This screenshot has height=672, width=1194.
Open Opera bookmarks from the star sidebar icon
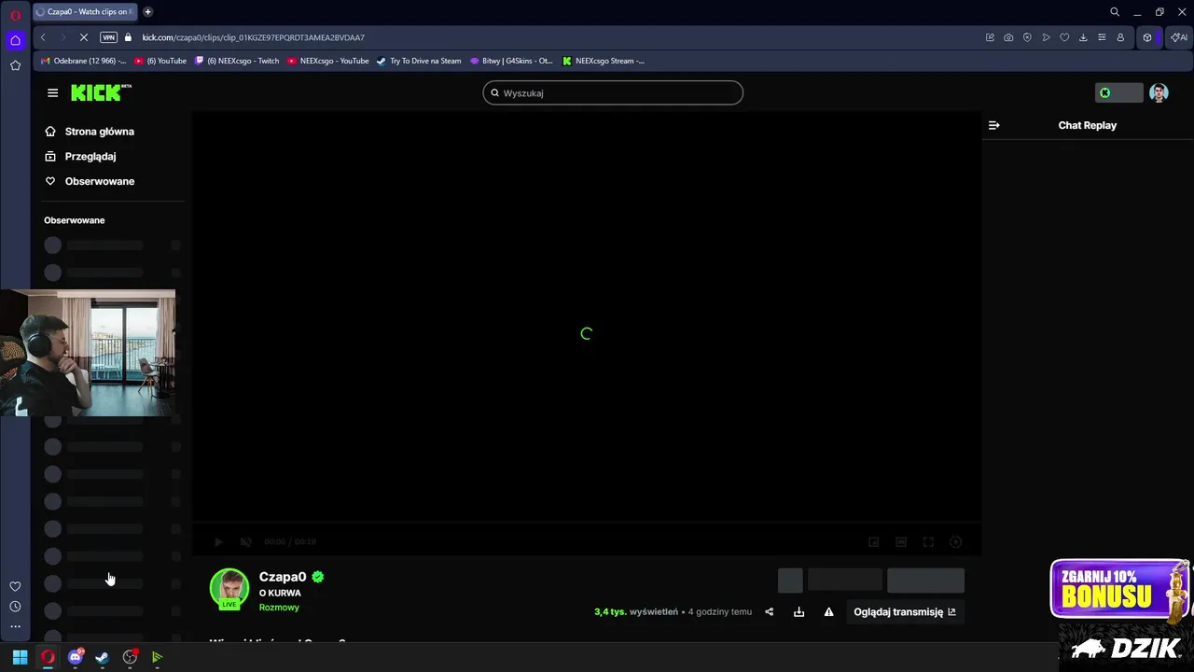click(15, 65)
